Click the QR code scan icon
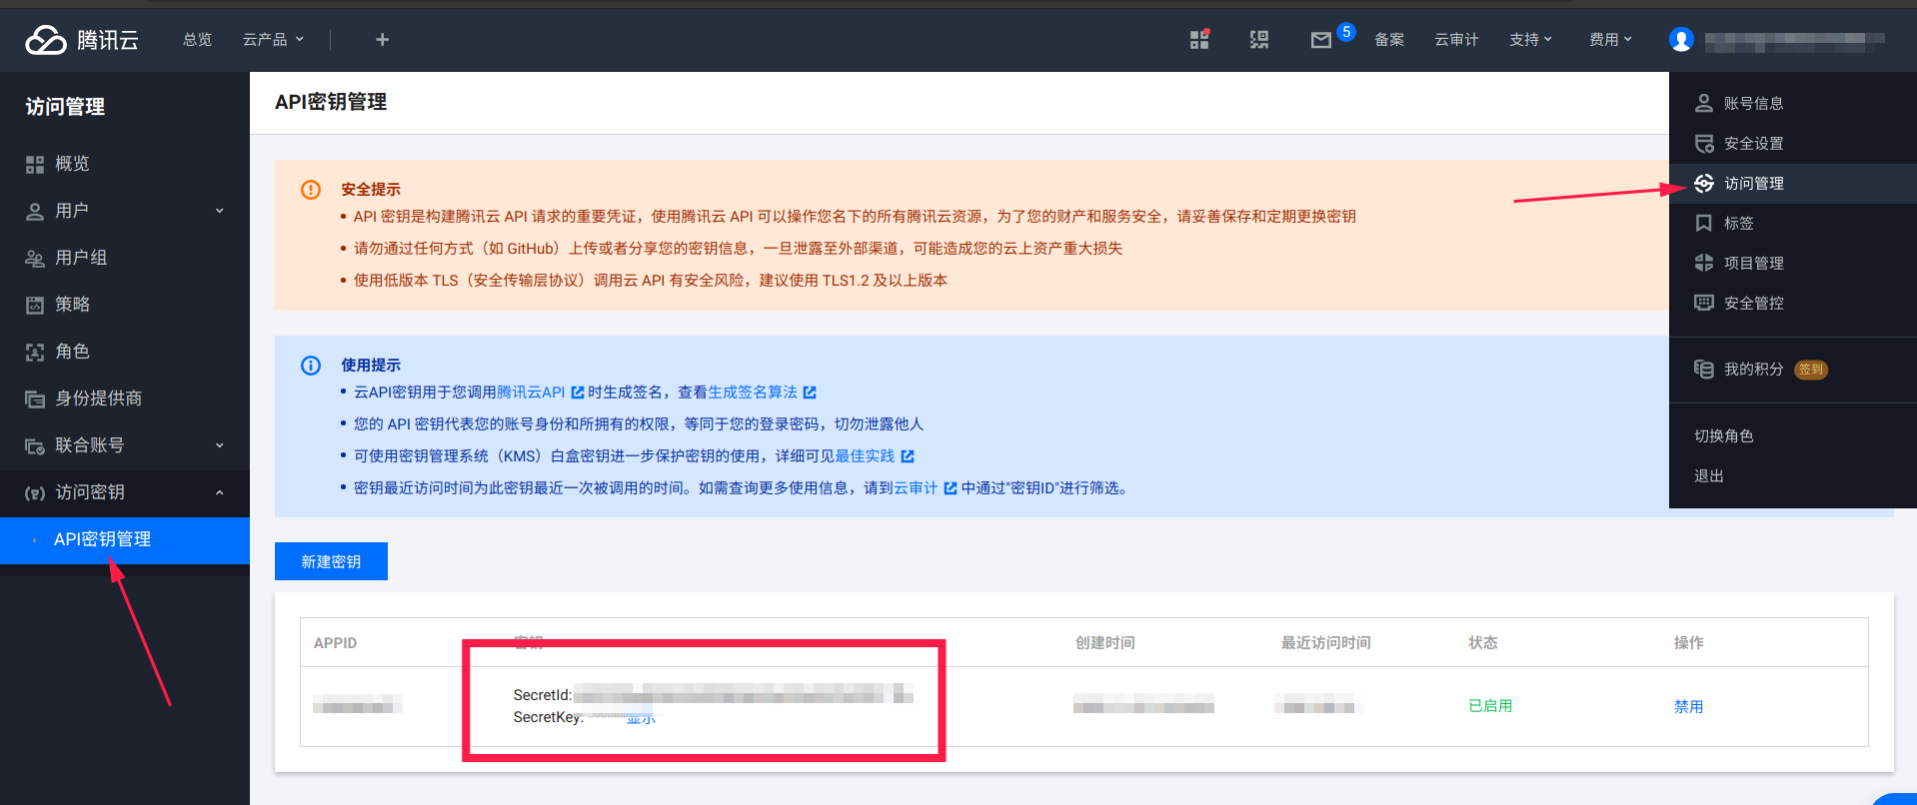This screenshot has width=1917, height=805. [x=1259, y=40]
